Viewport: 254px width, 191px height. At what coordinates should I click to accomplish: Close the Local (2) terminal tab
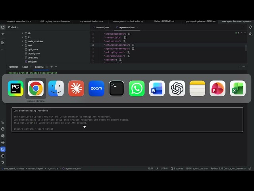(x=47, y=67)
